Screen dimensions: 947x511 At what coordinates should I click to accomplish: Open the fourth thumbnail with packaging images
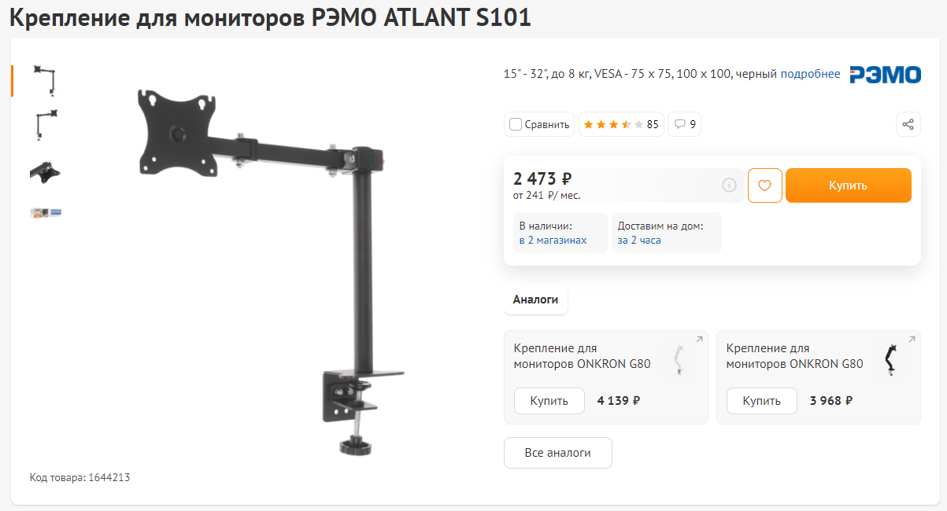pyautogui.click(x=45, y=213)
